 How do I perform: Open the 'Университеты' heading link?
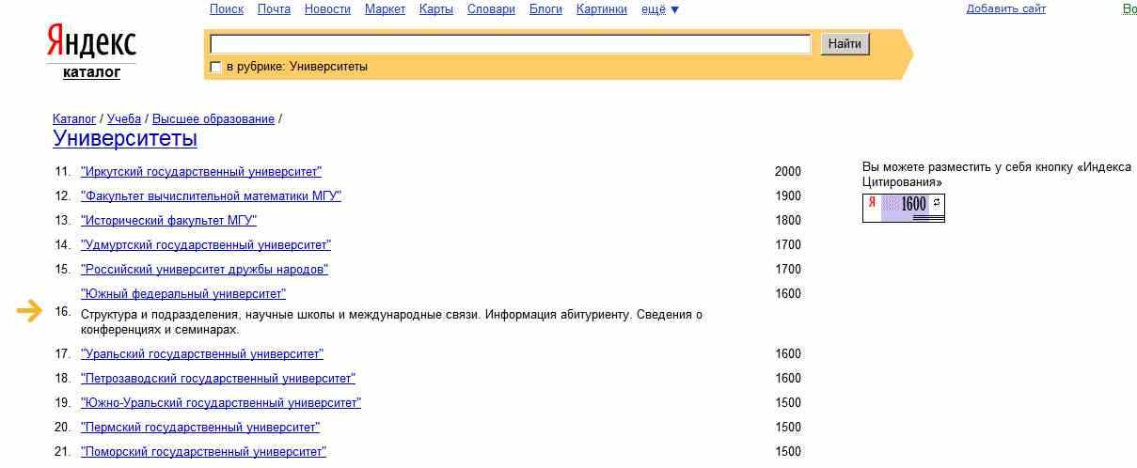(x=125, y=139)
